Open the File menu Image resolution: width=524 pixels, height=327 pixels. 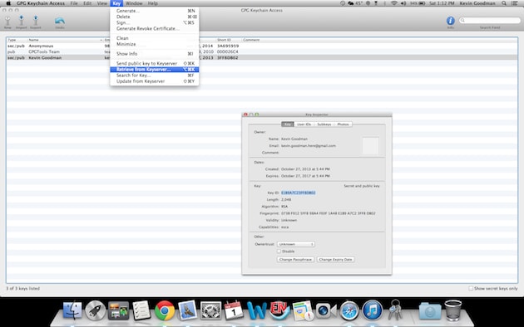(x=74, y=3)
